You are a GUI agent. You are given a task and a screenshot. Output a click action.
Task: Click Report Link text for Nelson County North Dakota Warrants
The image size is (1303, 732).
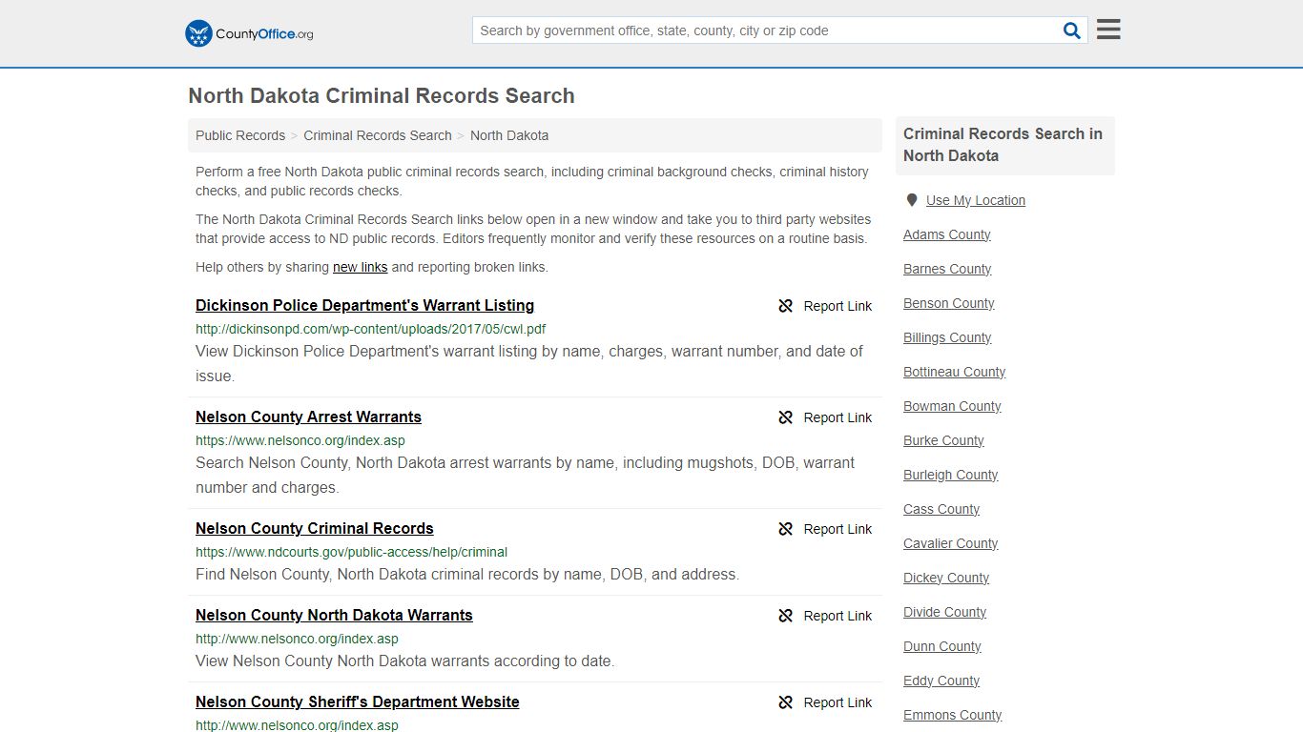tap(838, 616)
